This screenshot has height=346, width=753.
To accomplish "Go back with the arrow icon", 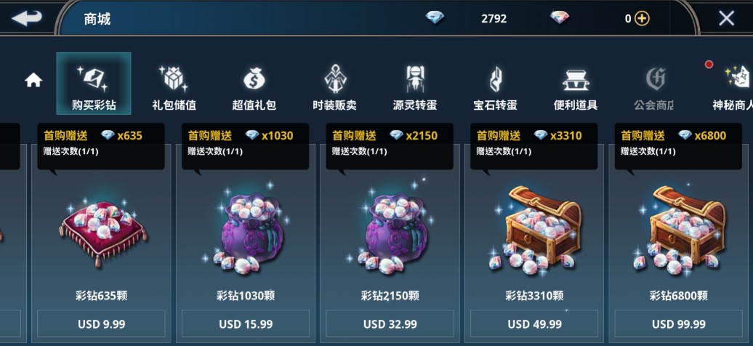I will (26, 18).
